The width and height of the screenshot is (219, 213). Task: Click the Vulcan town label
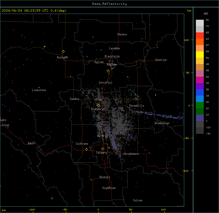(138, 200)
